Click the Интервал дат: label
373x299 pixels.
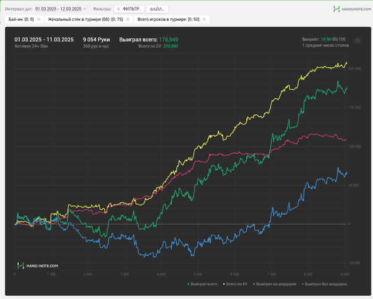19,9
